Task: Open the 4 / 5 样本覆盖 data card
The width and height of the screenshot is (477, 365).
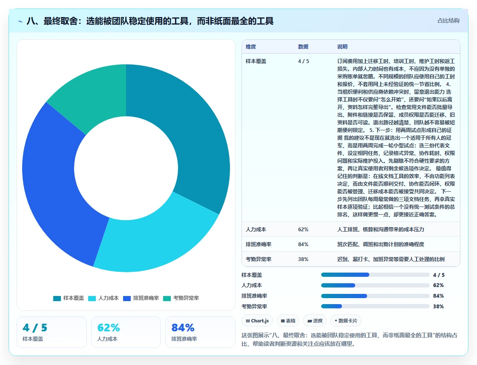Action: click(x=52, y=332)
